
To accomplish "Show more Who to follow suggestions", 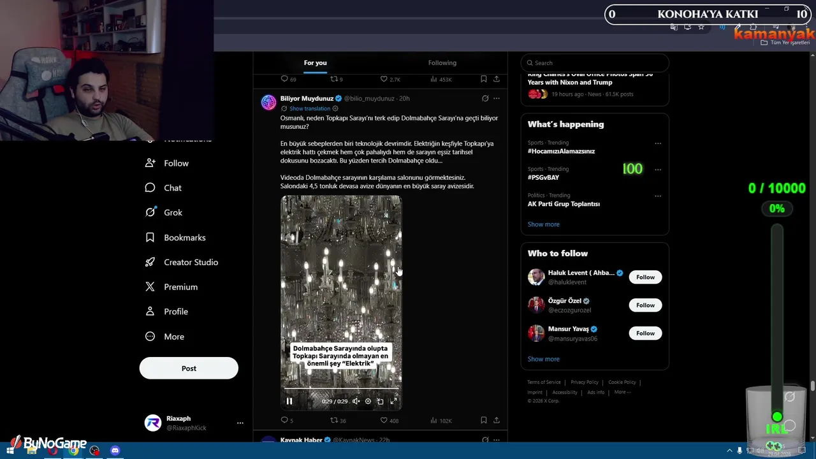I will tap(544, 359).
